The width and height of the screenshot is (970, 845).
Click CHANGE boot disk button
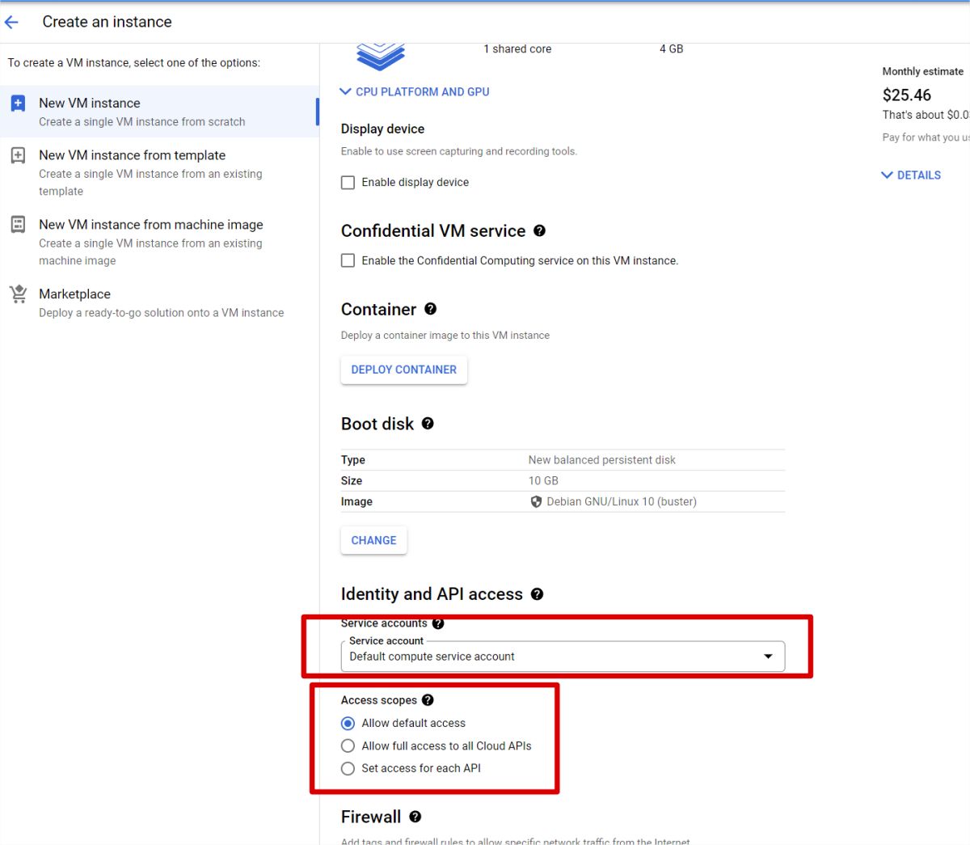(x=373, y=540)
